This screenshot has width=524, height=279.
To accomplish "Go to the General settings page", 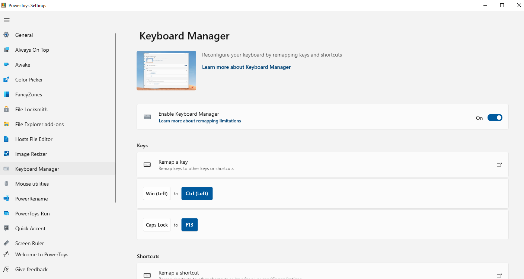I will (x=24, y=35).
